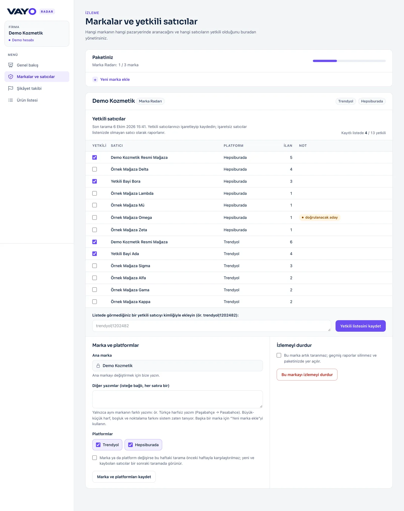The width and height of the screenshot is (404, 511).
Task: Open the Genel bakış menu item
Action: [x=37, y=65]
